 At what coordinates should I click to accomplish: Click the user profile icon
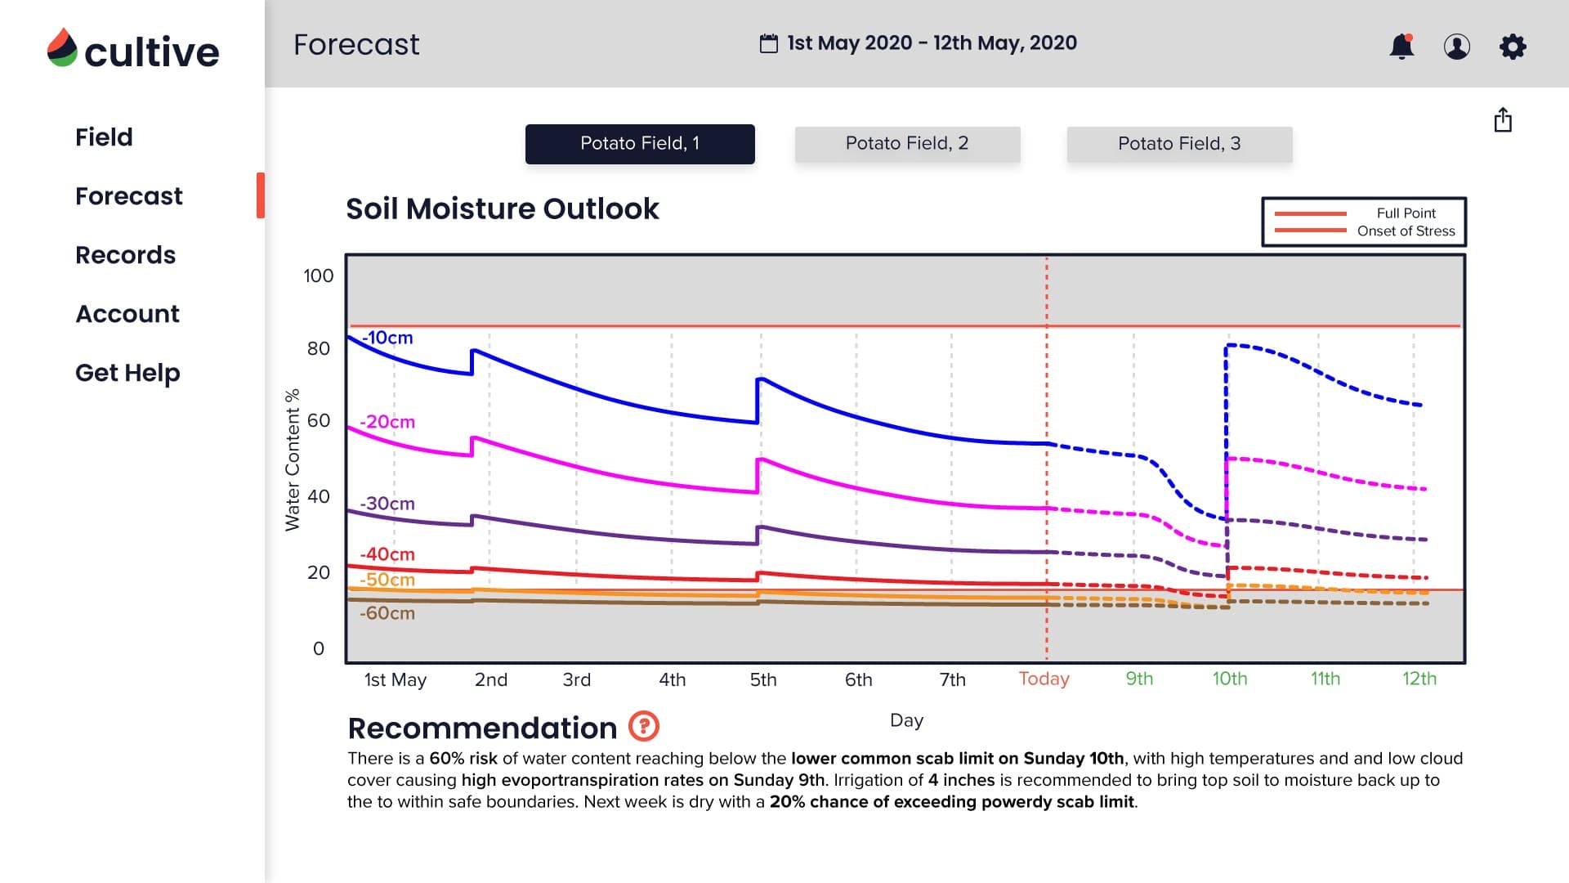(1456, 47)
